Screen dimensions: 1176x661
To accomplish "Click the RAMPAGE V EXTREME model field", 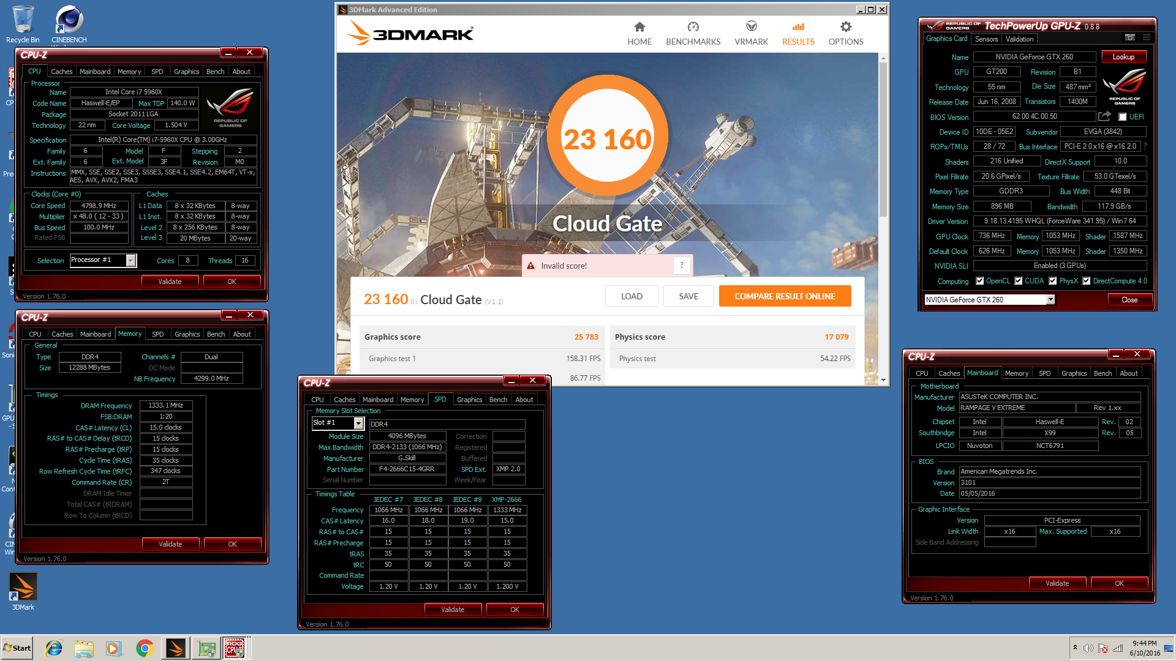I will tap(1017, 408).
